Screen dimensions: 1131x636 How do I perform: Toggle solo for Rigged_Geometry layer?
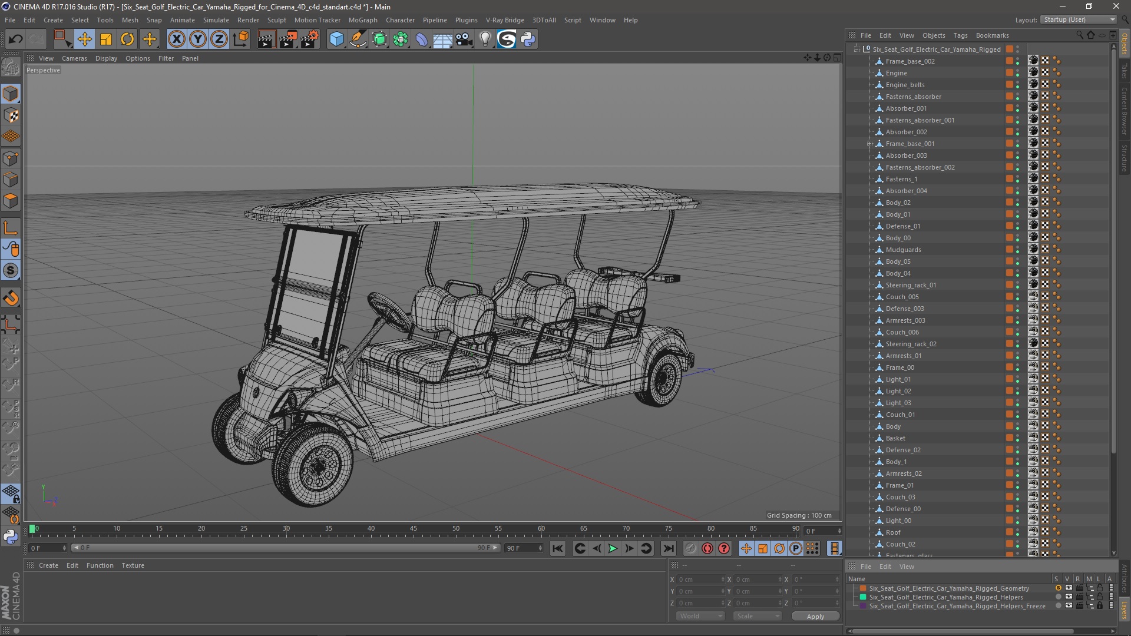(x=1058, y=588)
